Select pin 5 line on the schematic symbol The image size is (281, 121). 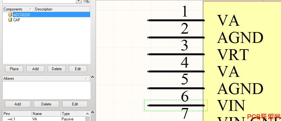coord(176,88)
